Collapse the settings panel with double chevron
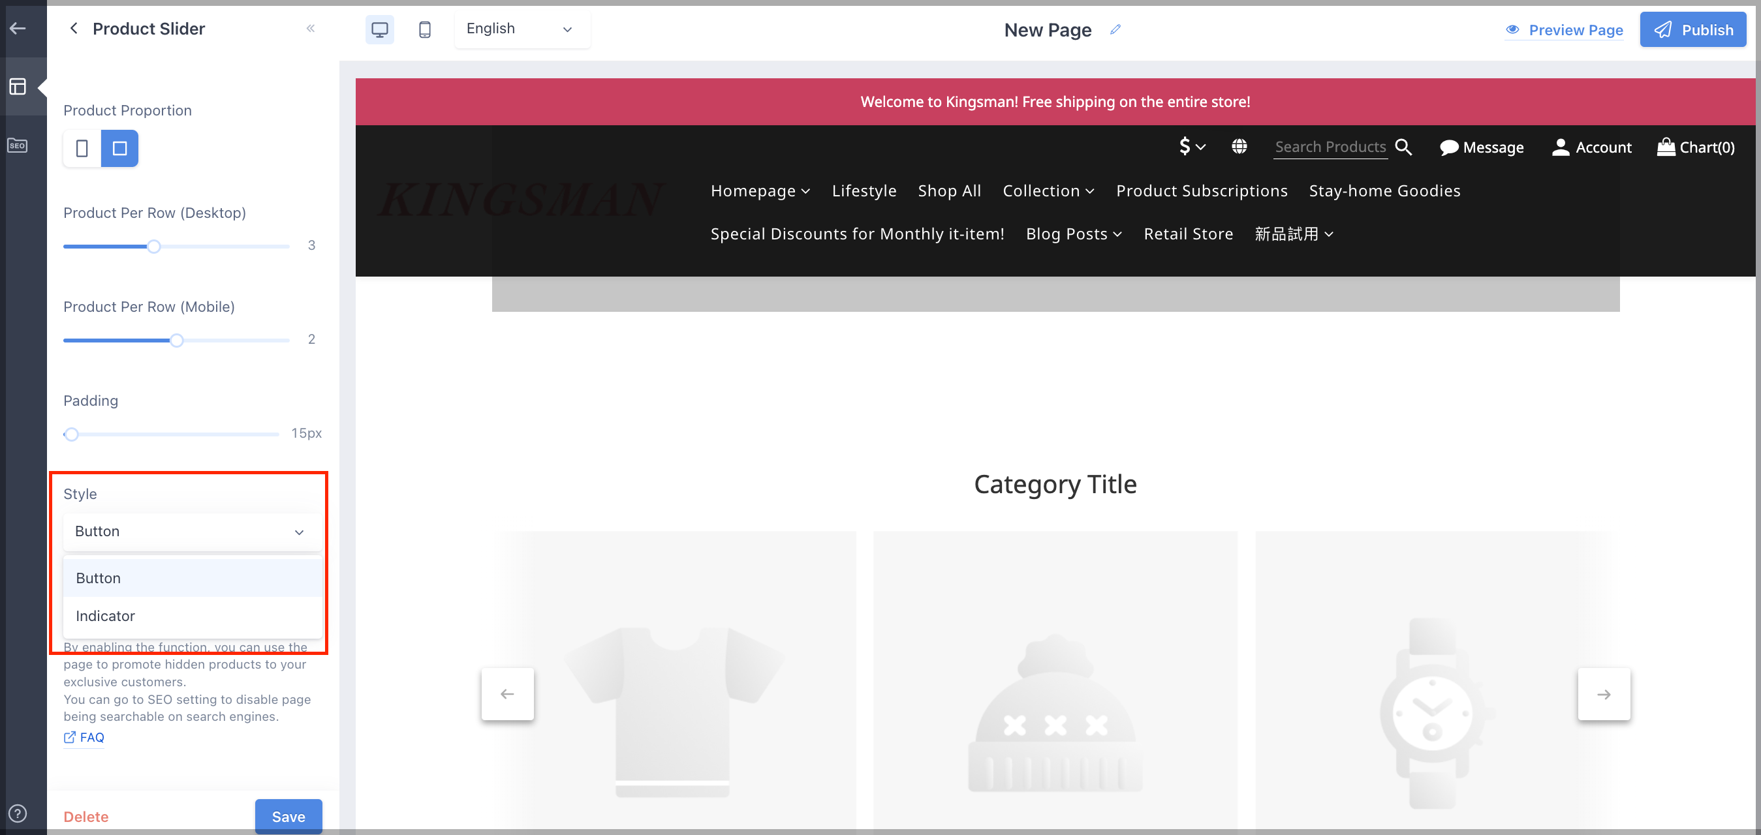Image resolution: width=1761 pixels, height=835 pixels. coord(311,28)
